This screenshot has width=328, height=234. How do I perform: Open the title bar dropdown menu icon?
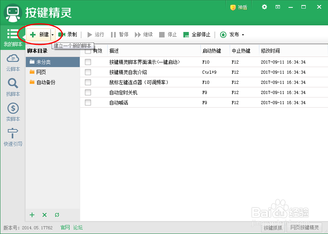pyautogui.click(x=278, y=7)
